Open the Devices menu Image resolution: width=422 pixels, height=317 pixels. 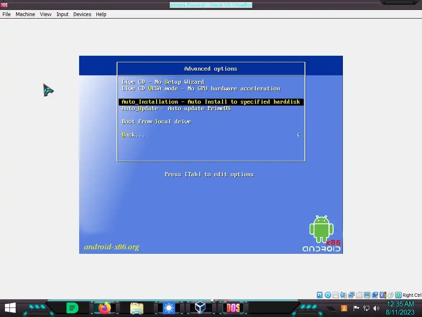pyautogui.click(x=82, y=14)
